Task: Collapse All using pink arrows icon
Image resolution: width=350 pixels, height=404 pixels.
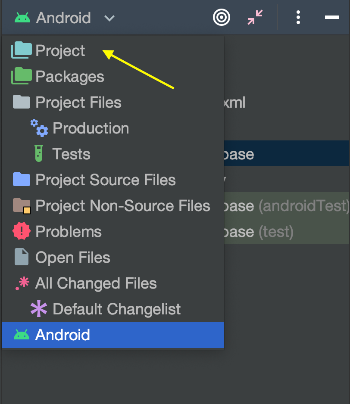Action: (254, 18)
